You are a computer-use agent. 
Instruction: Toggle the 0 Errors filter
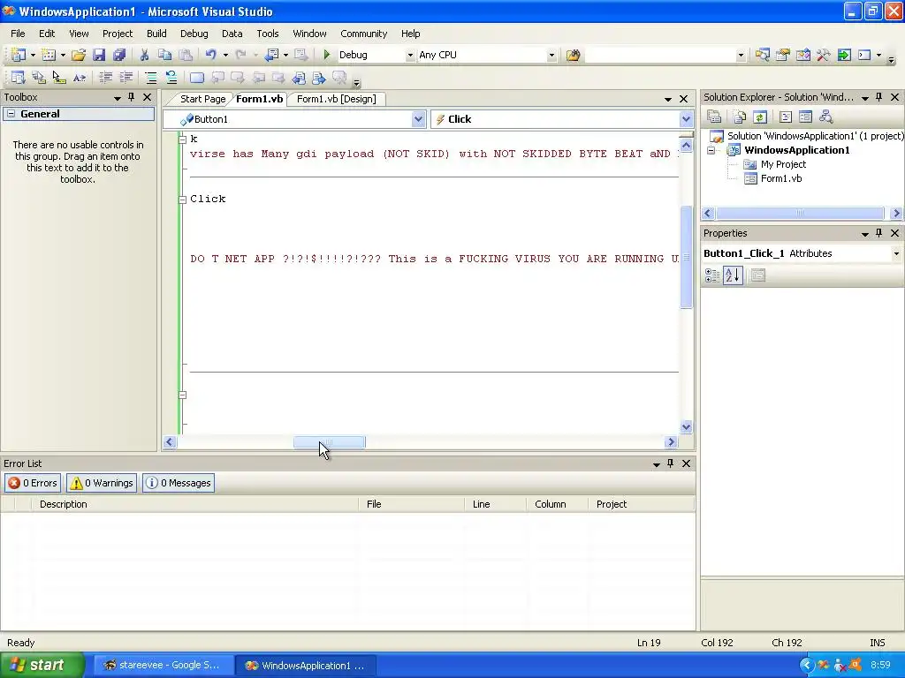33,483
